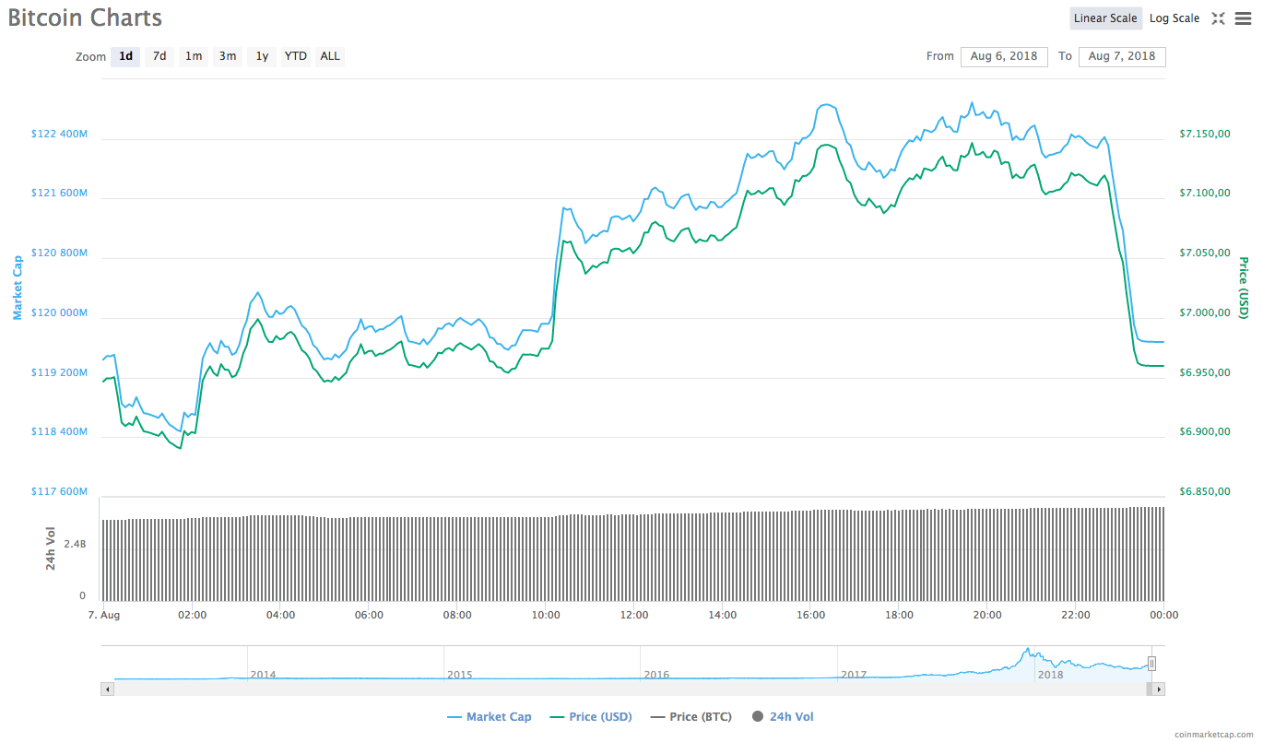
Task: Set zoom to 1m
Action: pos(194,56)
